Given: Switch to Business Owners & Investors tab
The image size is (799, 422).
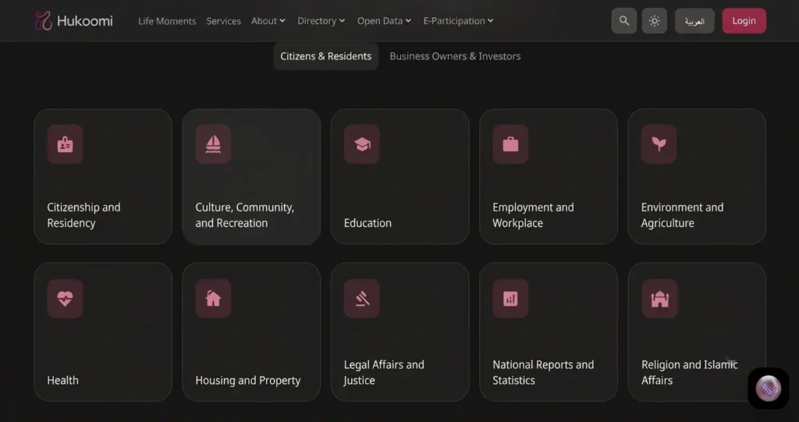Looking at the screenshot, I should (455, 57).
